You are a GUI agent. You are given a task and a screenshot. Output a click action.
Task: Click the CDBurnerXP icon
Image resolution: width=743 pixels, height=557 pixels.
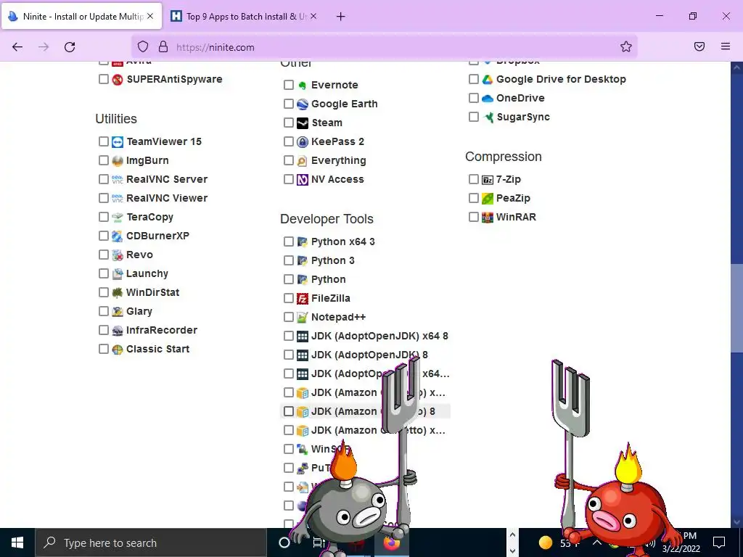tap(118, 236)
